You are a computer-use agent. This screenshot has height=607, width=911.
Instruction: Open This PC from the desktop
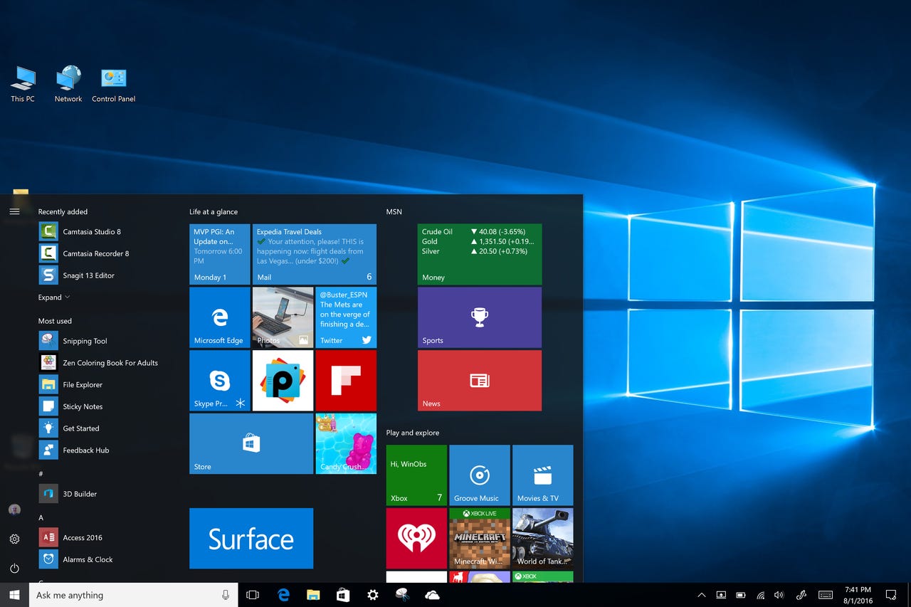[22, 78]
